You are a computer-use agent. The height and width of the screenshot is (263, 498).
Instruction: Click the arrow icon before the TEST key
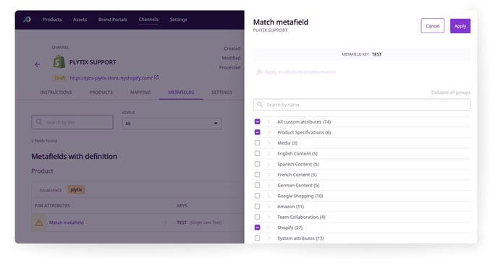coord(164,223)
